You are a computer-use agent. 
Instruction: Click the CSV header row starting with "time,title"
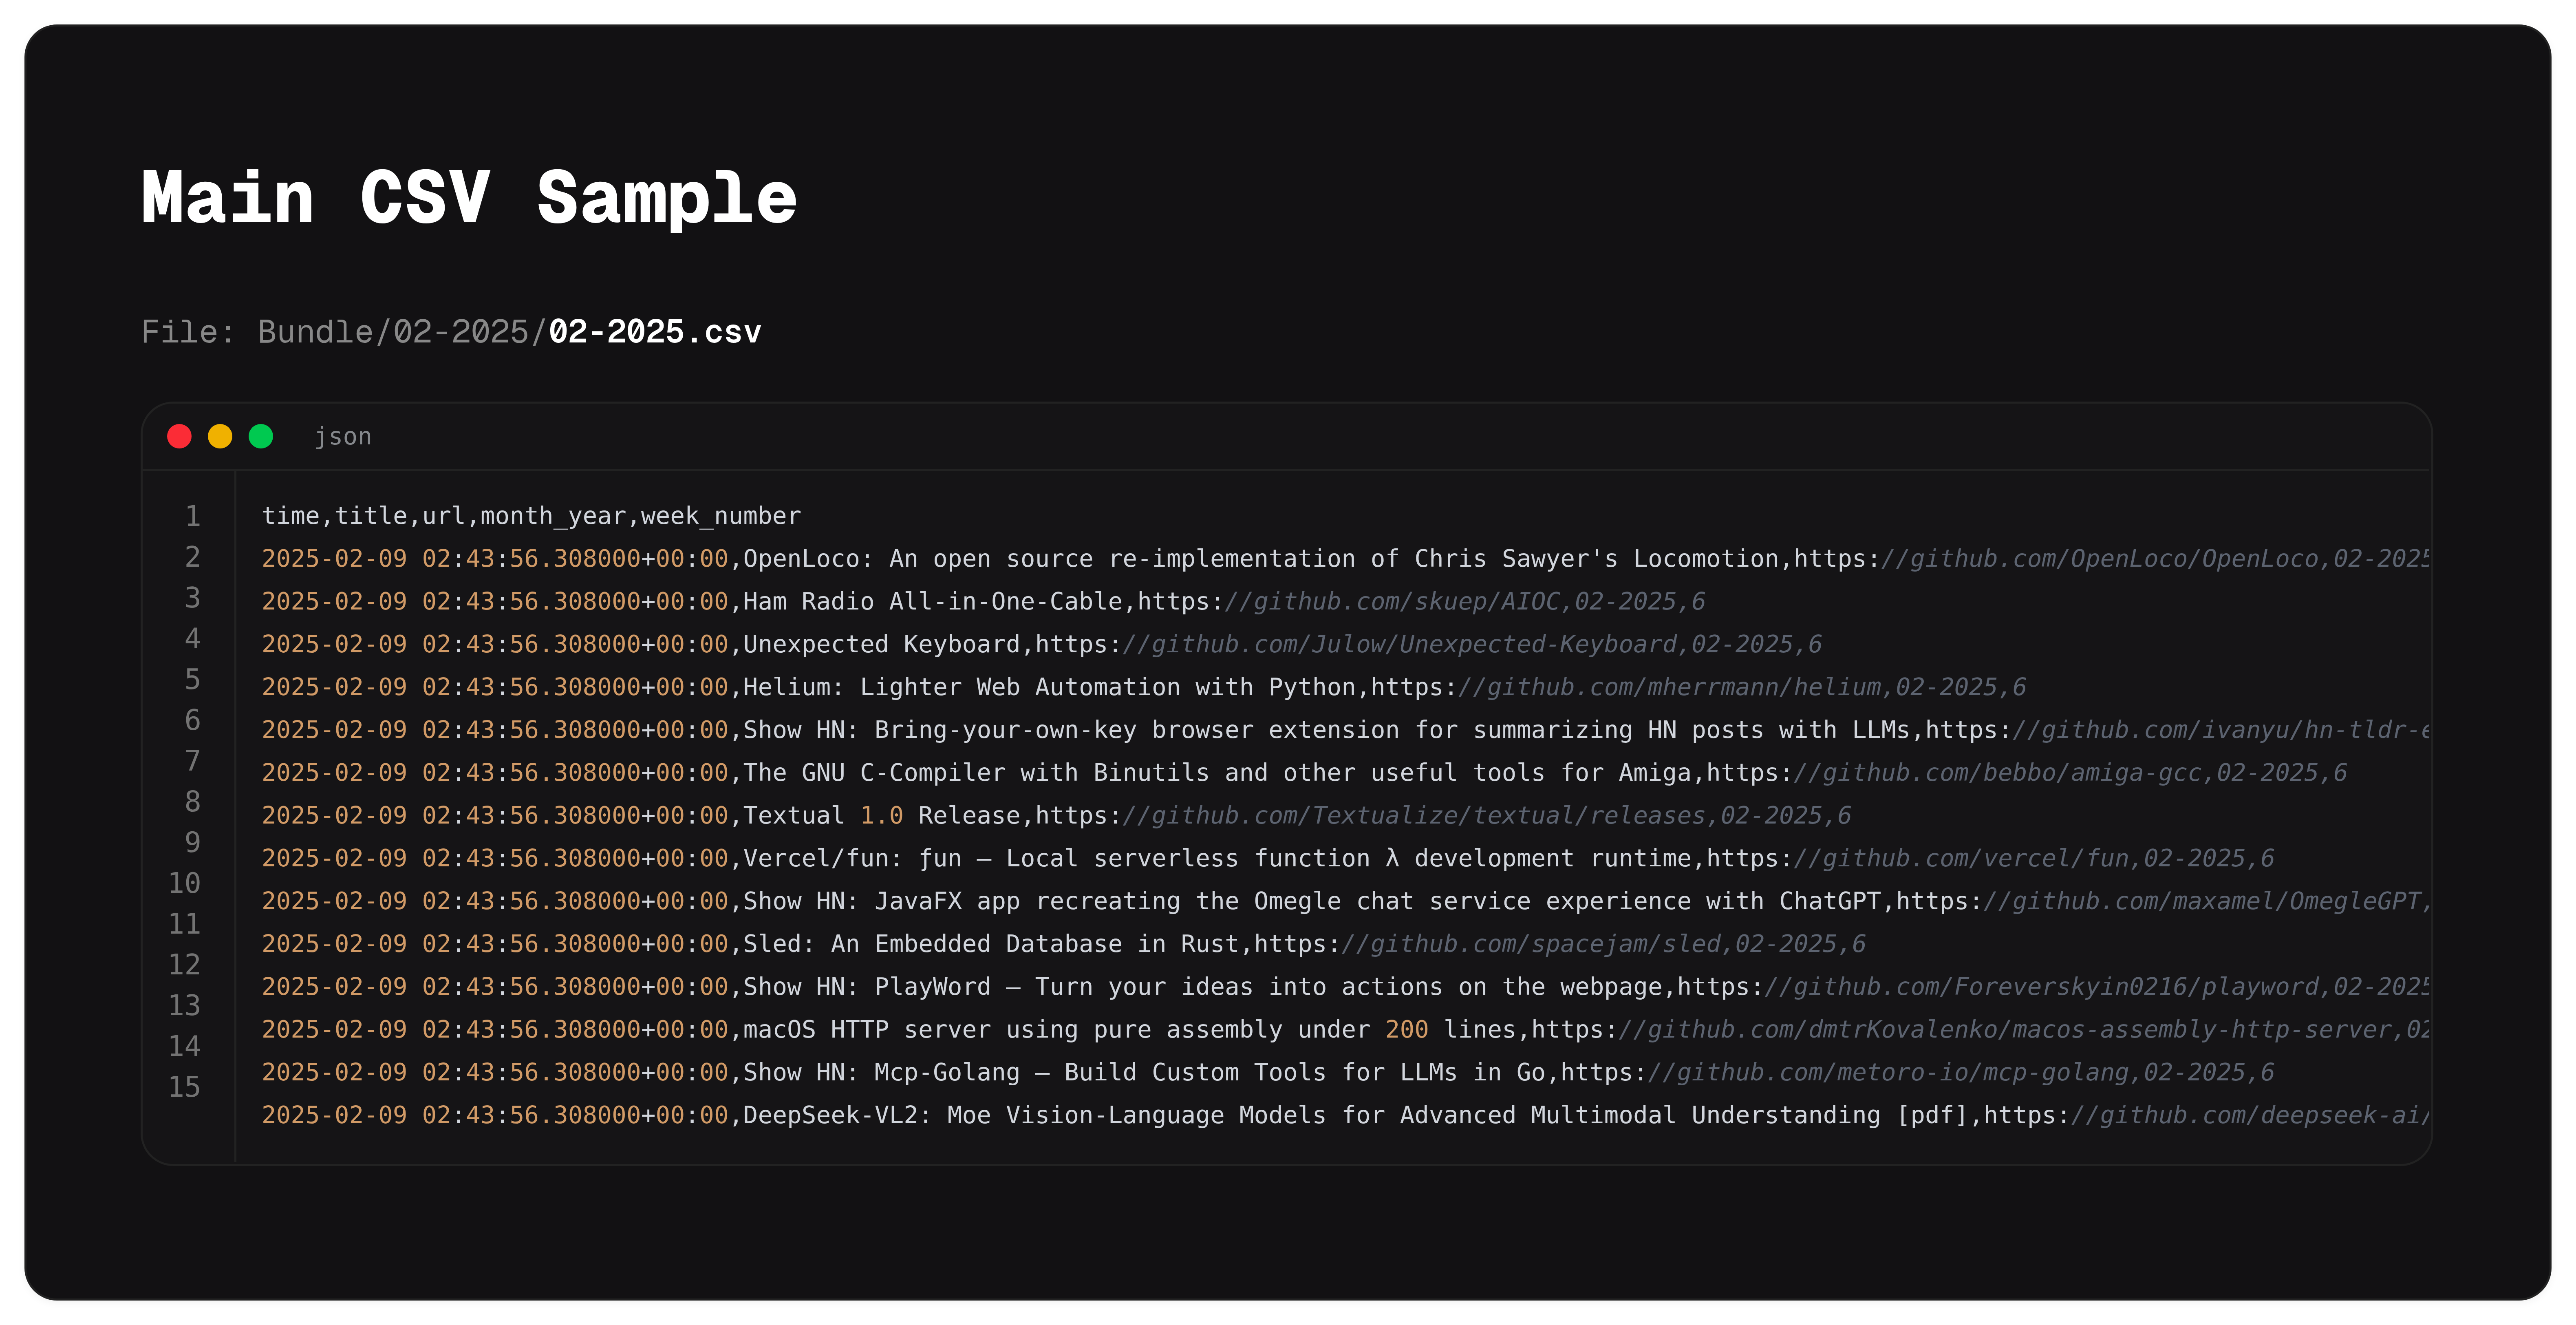pyautogui.click(x=531, y=516)
